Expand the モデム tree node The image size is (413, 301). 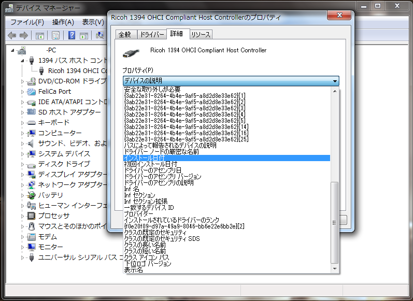[x=22, y=237]
